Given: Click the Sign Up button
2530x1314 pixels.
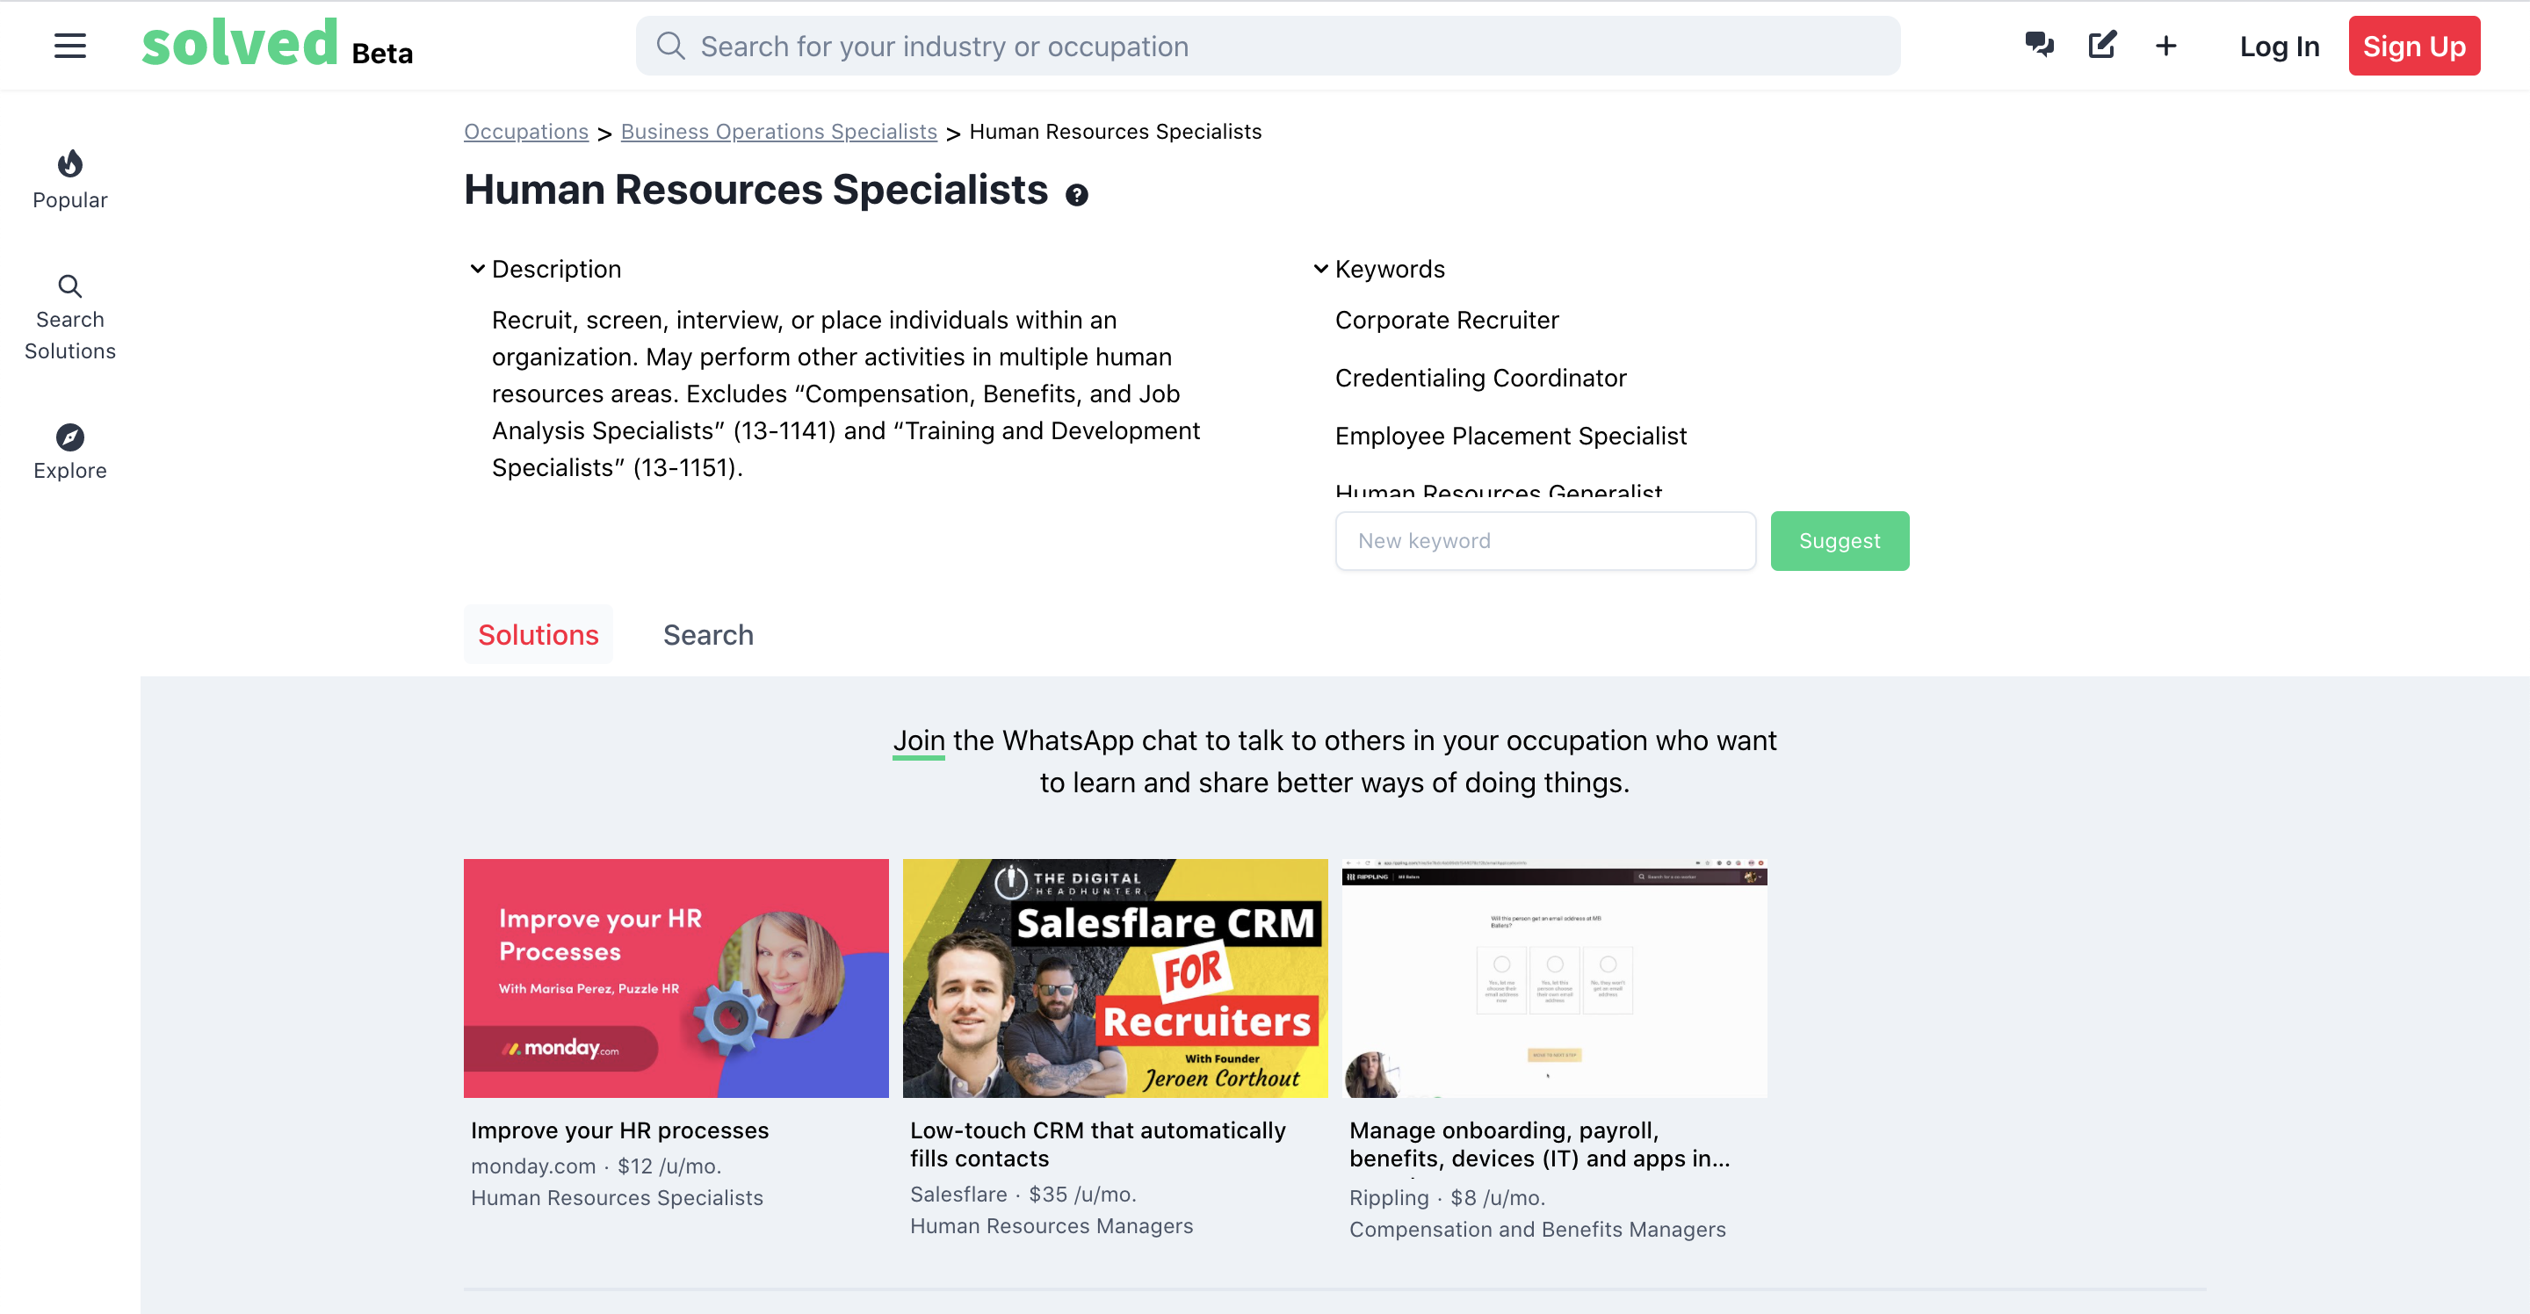Looking at the screenshot, I should 2414,47.
